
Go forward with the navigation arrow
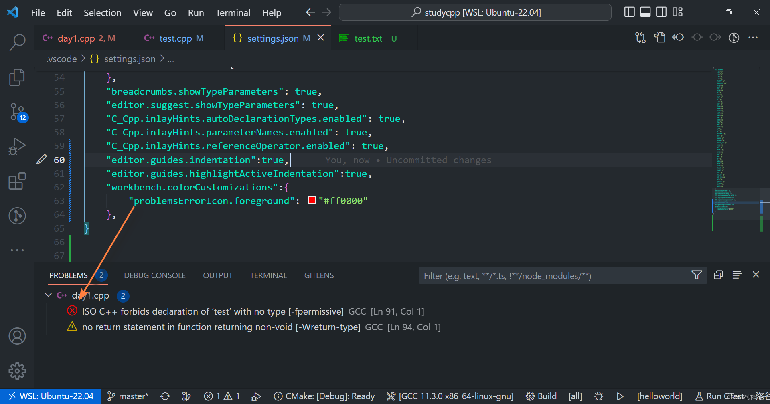327,12
